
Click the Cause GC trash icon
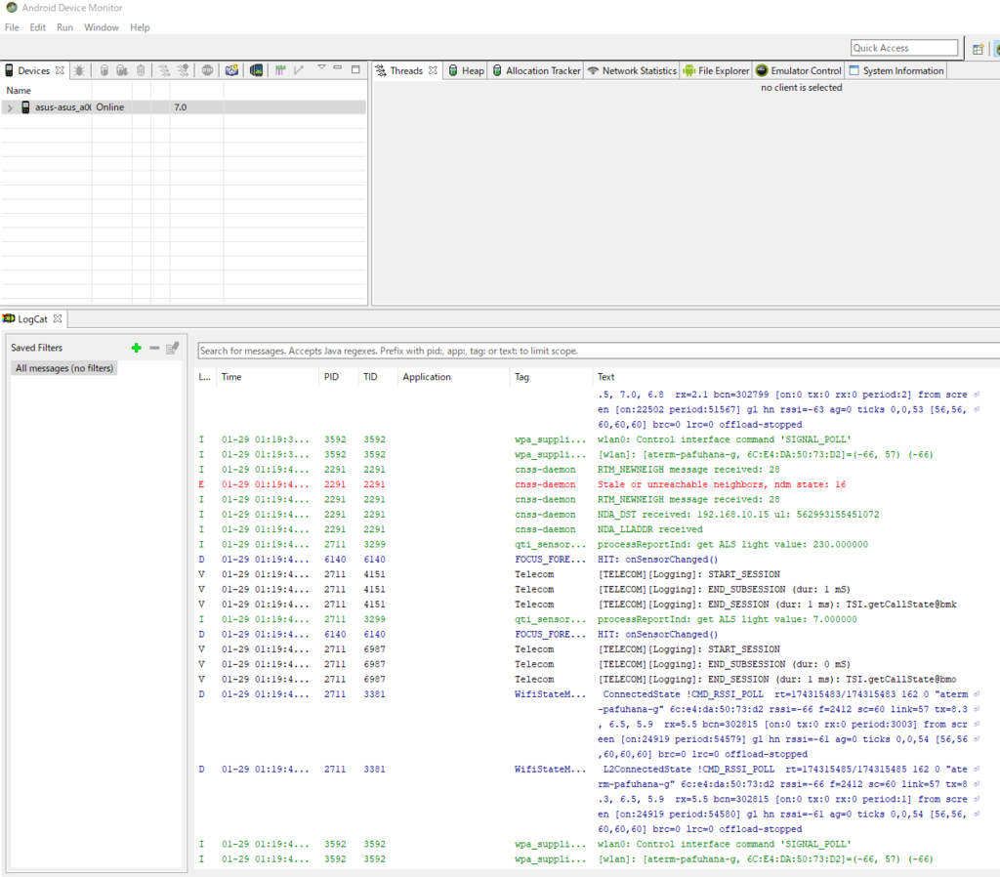click(x=141, y=70)
